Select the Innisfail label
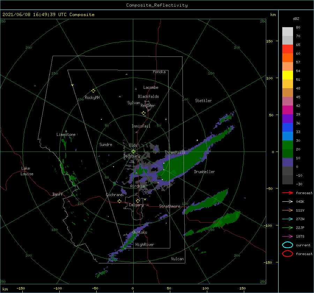Screen dimensions: 314x293 click(x=141, y=126)
